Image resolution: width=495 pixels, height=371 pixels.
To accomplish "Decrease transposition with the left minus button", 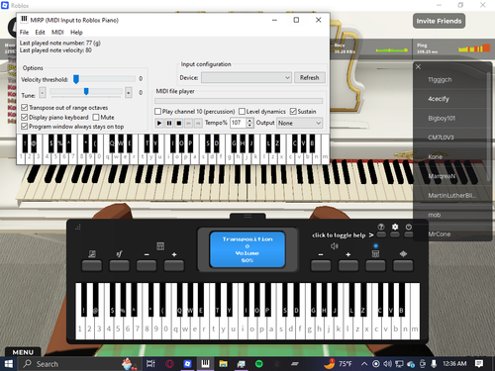I will (147, 265).
